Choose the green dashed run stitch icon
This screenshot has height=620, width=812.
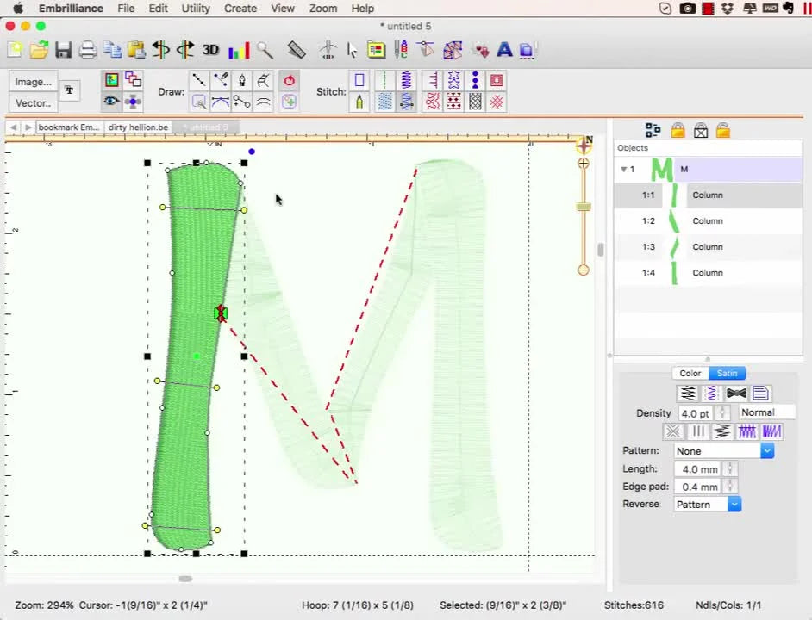tap(384, 80)
